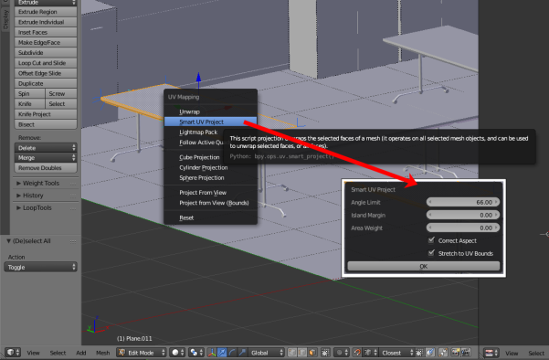Choose Unwrap from UV Mapping menu
The image size is (549, 360).
(x=210, y=111)
